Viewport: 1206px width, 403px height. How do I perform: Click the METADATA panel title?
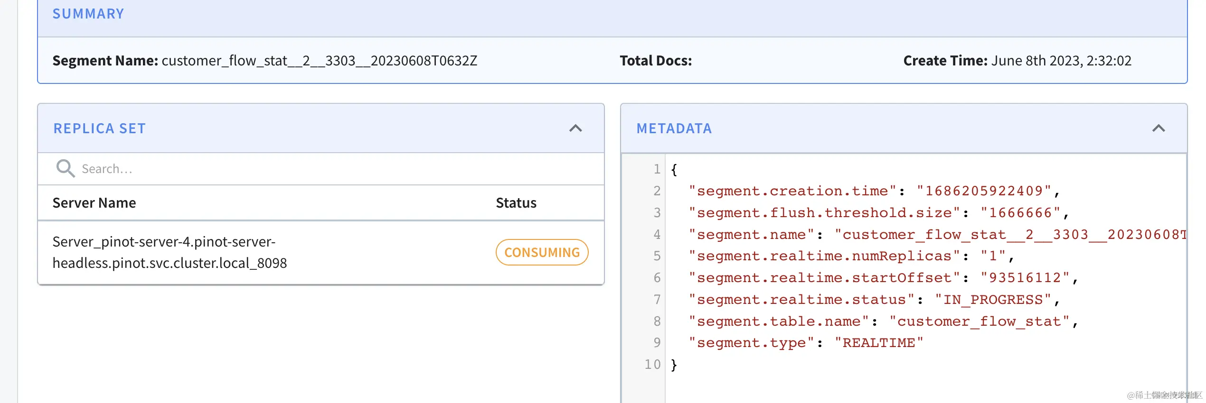pos(674,128)
